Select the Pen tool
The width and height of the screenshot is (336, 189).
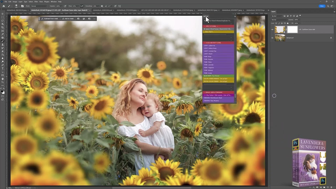coord(3,65)
